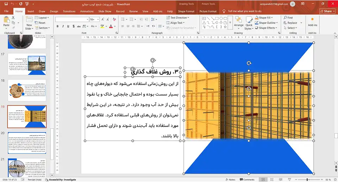This screenshot has width=338, height=182.
Task: Toggle the Comments pane in status bar
Action: [x=247, y=180]
